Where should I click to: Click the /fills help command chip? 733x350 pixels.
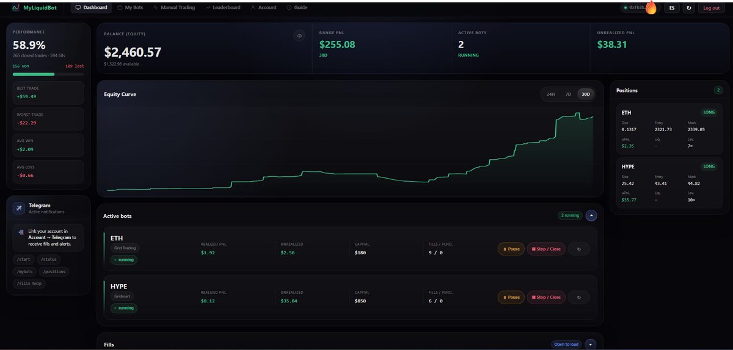(29, 284)
